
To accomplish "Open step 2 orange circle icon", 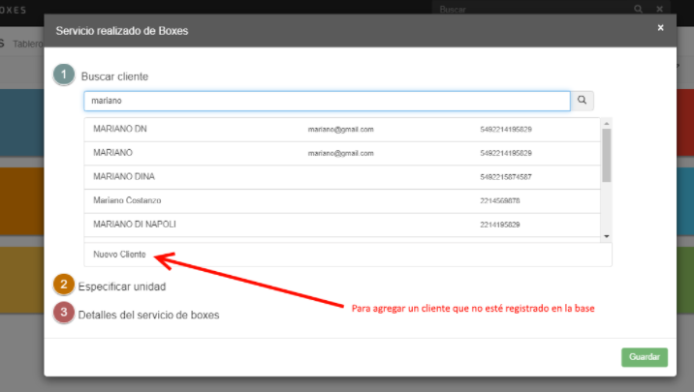I will [64, 285].
